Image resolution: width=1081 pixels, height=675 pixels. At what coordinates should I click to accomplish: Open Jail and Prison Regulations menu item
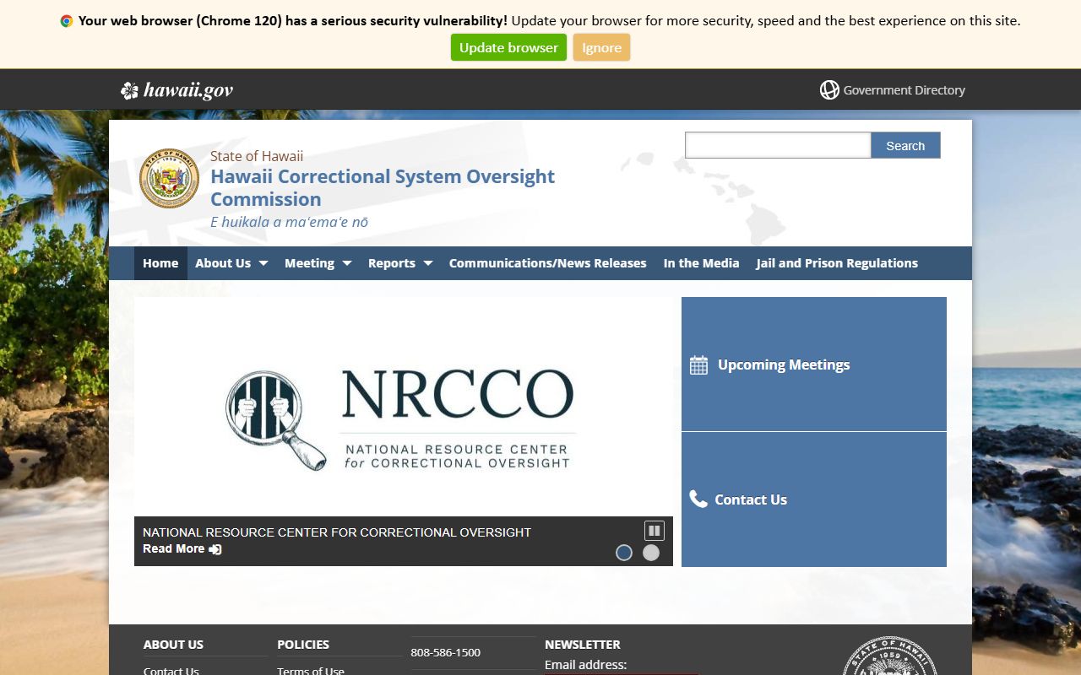click(x=837, y=263)
